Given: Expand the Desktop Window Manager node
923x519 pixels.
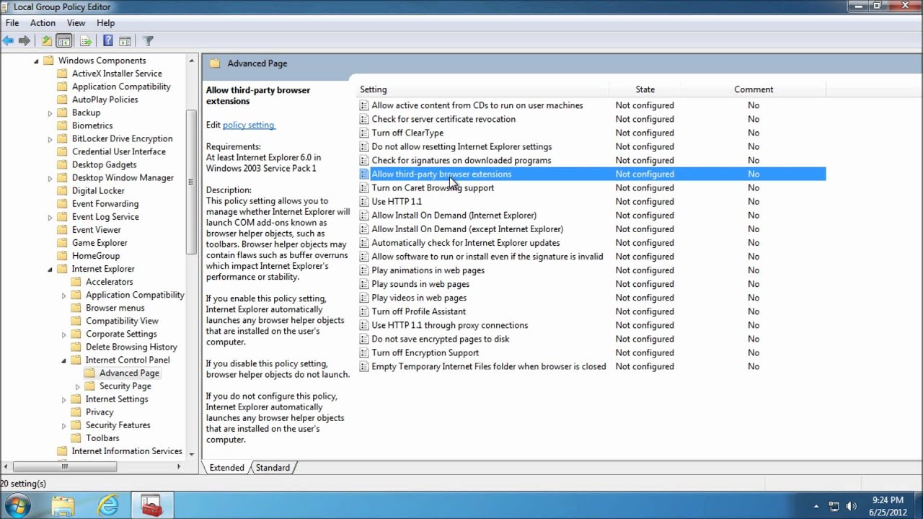Looking at the screenshot, I should tap(50, 178).
